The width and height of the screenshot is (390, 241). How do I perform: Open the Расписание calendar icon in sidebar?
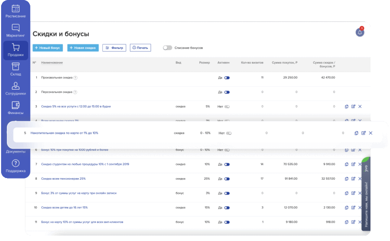coord(15,9)
